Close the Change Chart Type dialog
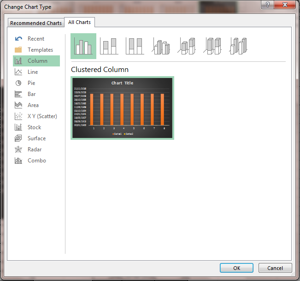Viewport: 300px width, 281px height. pyautogui.click(x=285, y=5)
